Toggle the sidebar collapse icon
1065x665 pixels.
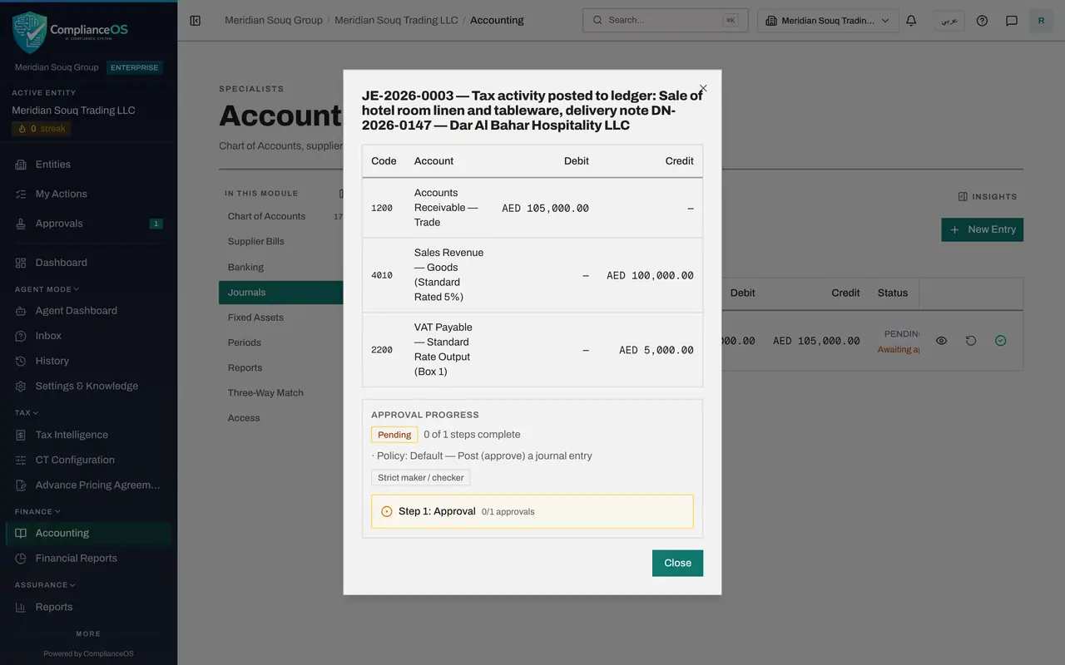(196, 21)
